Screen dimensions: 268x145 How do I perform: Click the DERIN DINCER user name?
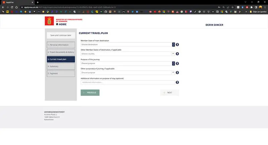pyautogui.click(x=214, y=25)
